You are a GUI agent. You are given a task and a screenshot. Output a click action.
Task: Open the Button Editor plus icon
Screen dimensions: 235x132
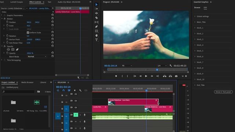click(x=186, y=76)
